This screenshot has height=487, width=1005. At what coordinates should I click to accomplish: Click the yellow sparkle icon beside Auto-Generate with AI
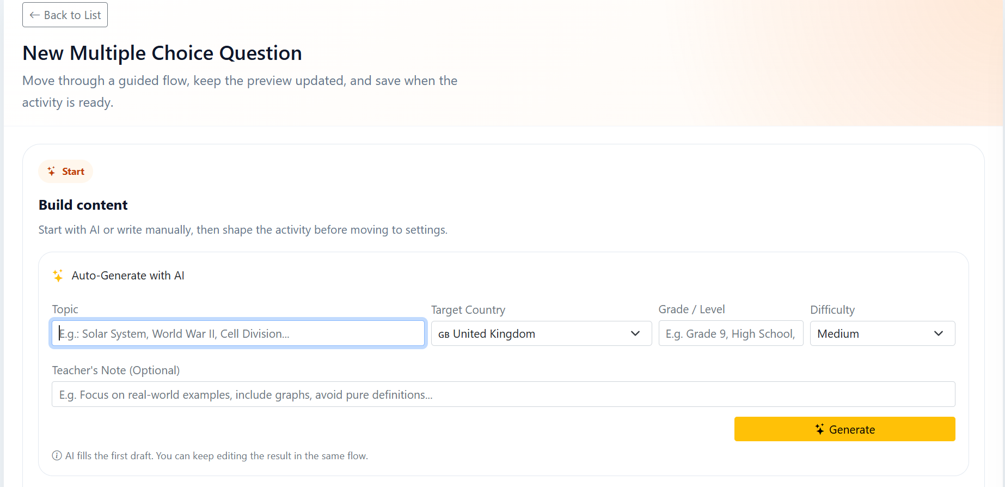58,276
